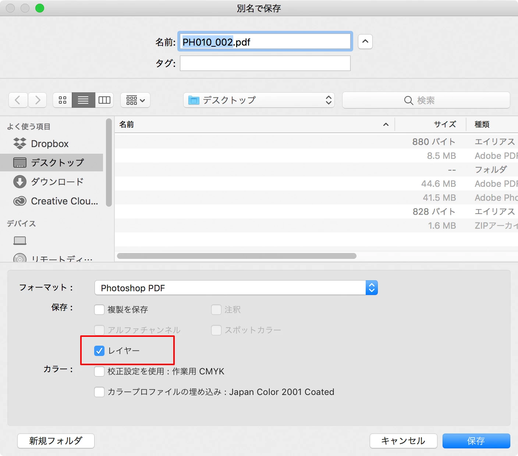
Task: Select the フォルダ row in file list
Action: pyautogui.click(x=316, y=170)
